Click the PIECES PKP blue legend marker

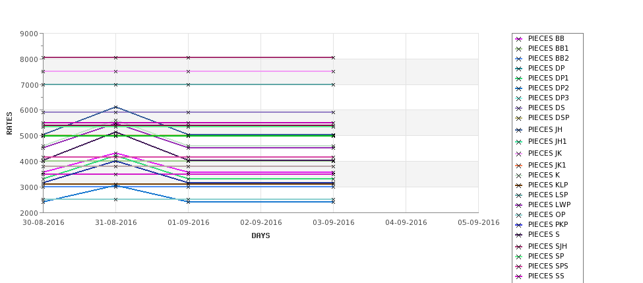click(519, 225)
